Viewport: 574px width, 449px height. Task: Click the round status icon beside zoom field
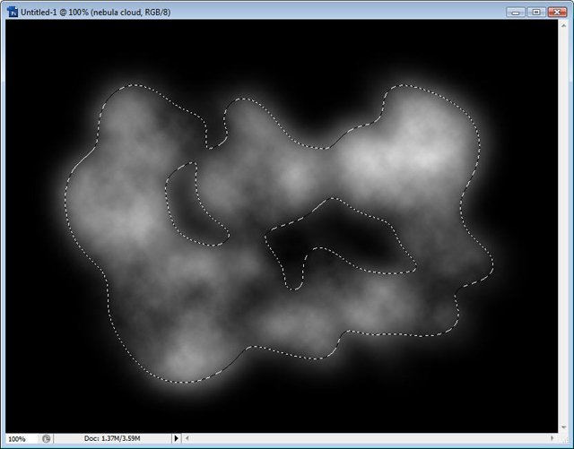[x=46, y=438]
